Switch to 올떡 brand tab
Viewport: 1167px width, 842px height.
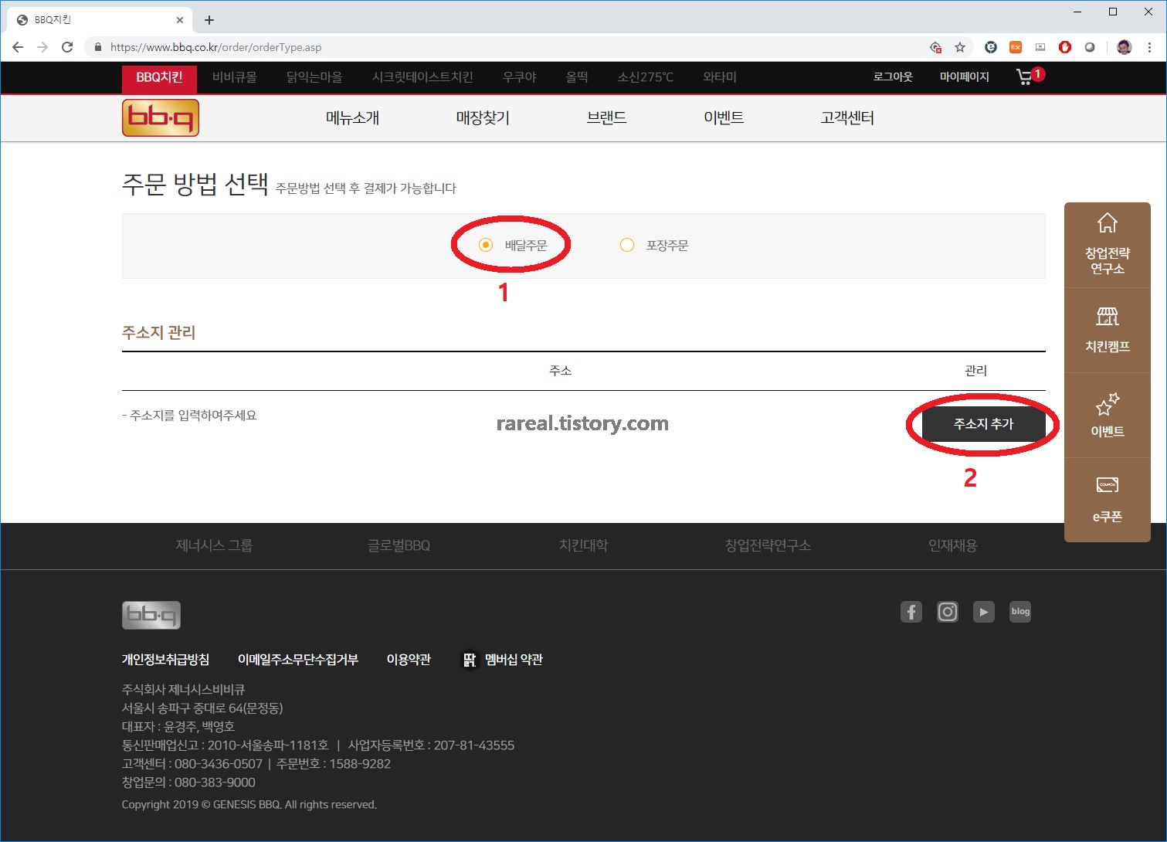pyautogui.click(x=577, y=77)
